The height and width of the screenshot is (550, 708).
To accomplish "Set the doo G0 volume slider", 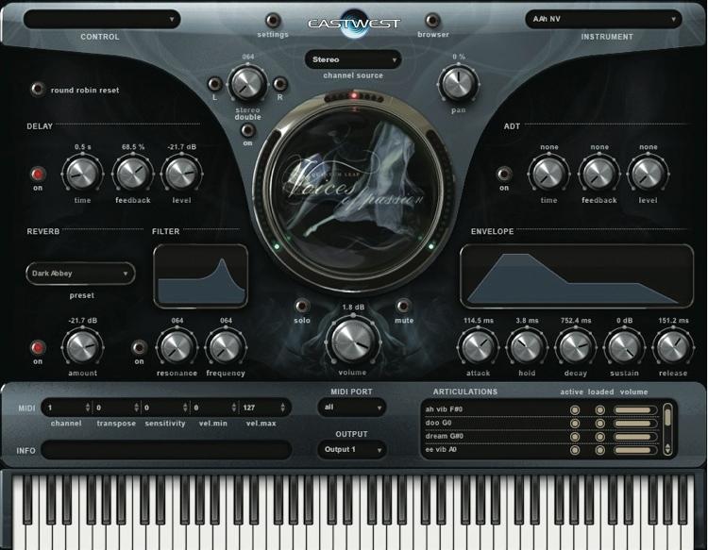I will point(635,424).
